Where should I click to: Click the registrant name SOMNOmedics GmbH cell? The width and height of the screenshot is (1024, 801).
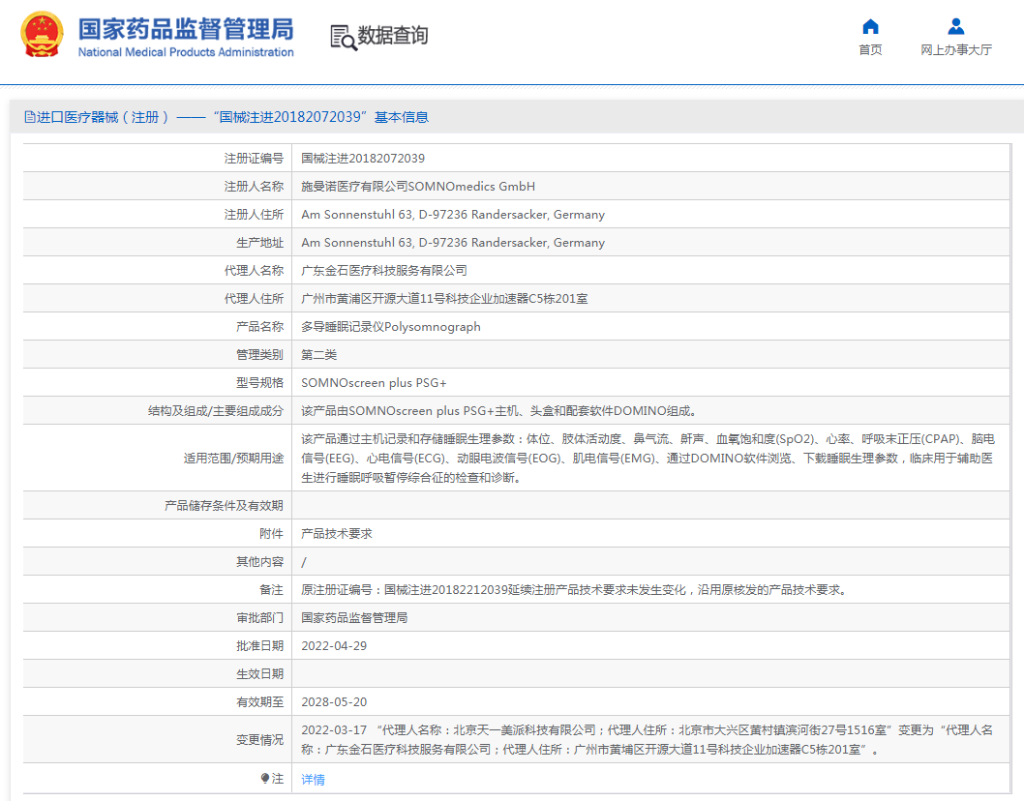click(x=418, y=187)
